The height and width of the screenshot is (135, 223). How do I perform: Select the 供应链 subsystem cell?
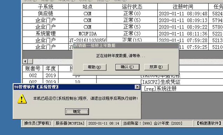coord(46,13)
